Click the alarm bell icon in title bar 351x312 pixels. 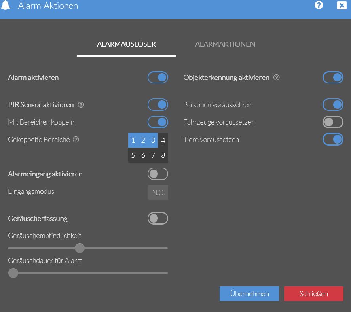click(6, 6)
